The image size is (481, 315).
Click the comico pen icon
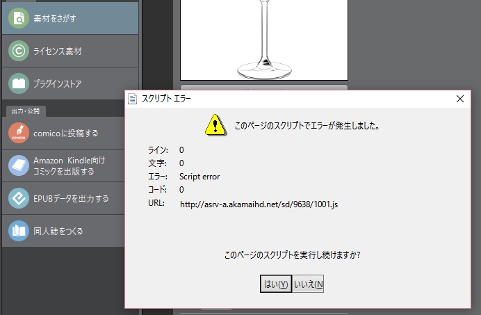click(19, 133)
